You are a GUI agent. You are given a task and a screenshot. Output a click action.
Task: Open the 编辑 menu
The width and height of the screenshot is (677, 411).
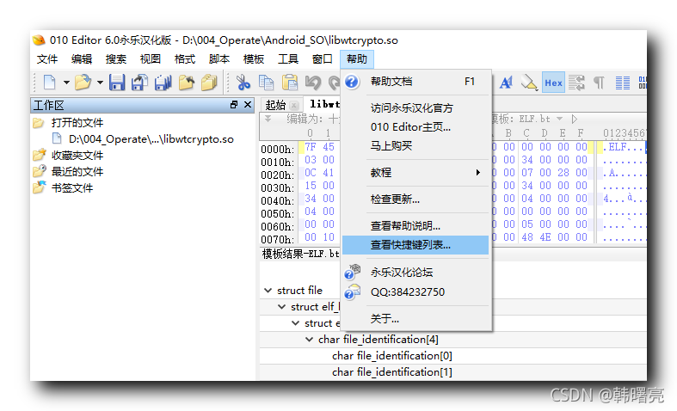82,59
